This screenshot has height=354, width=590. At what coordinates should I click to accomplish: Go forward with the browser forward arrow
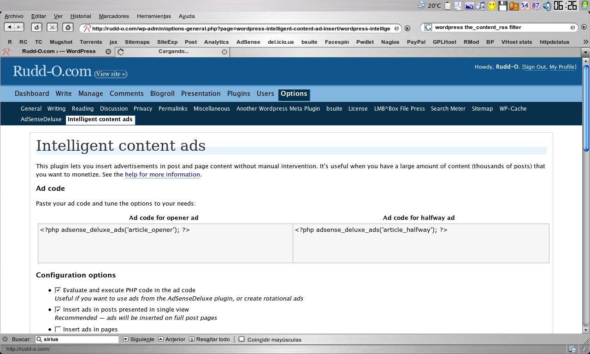[x=20, y=27]
